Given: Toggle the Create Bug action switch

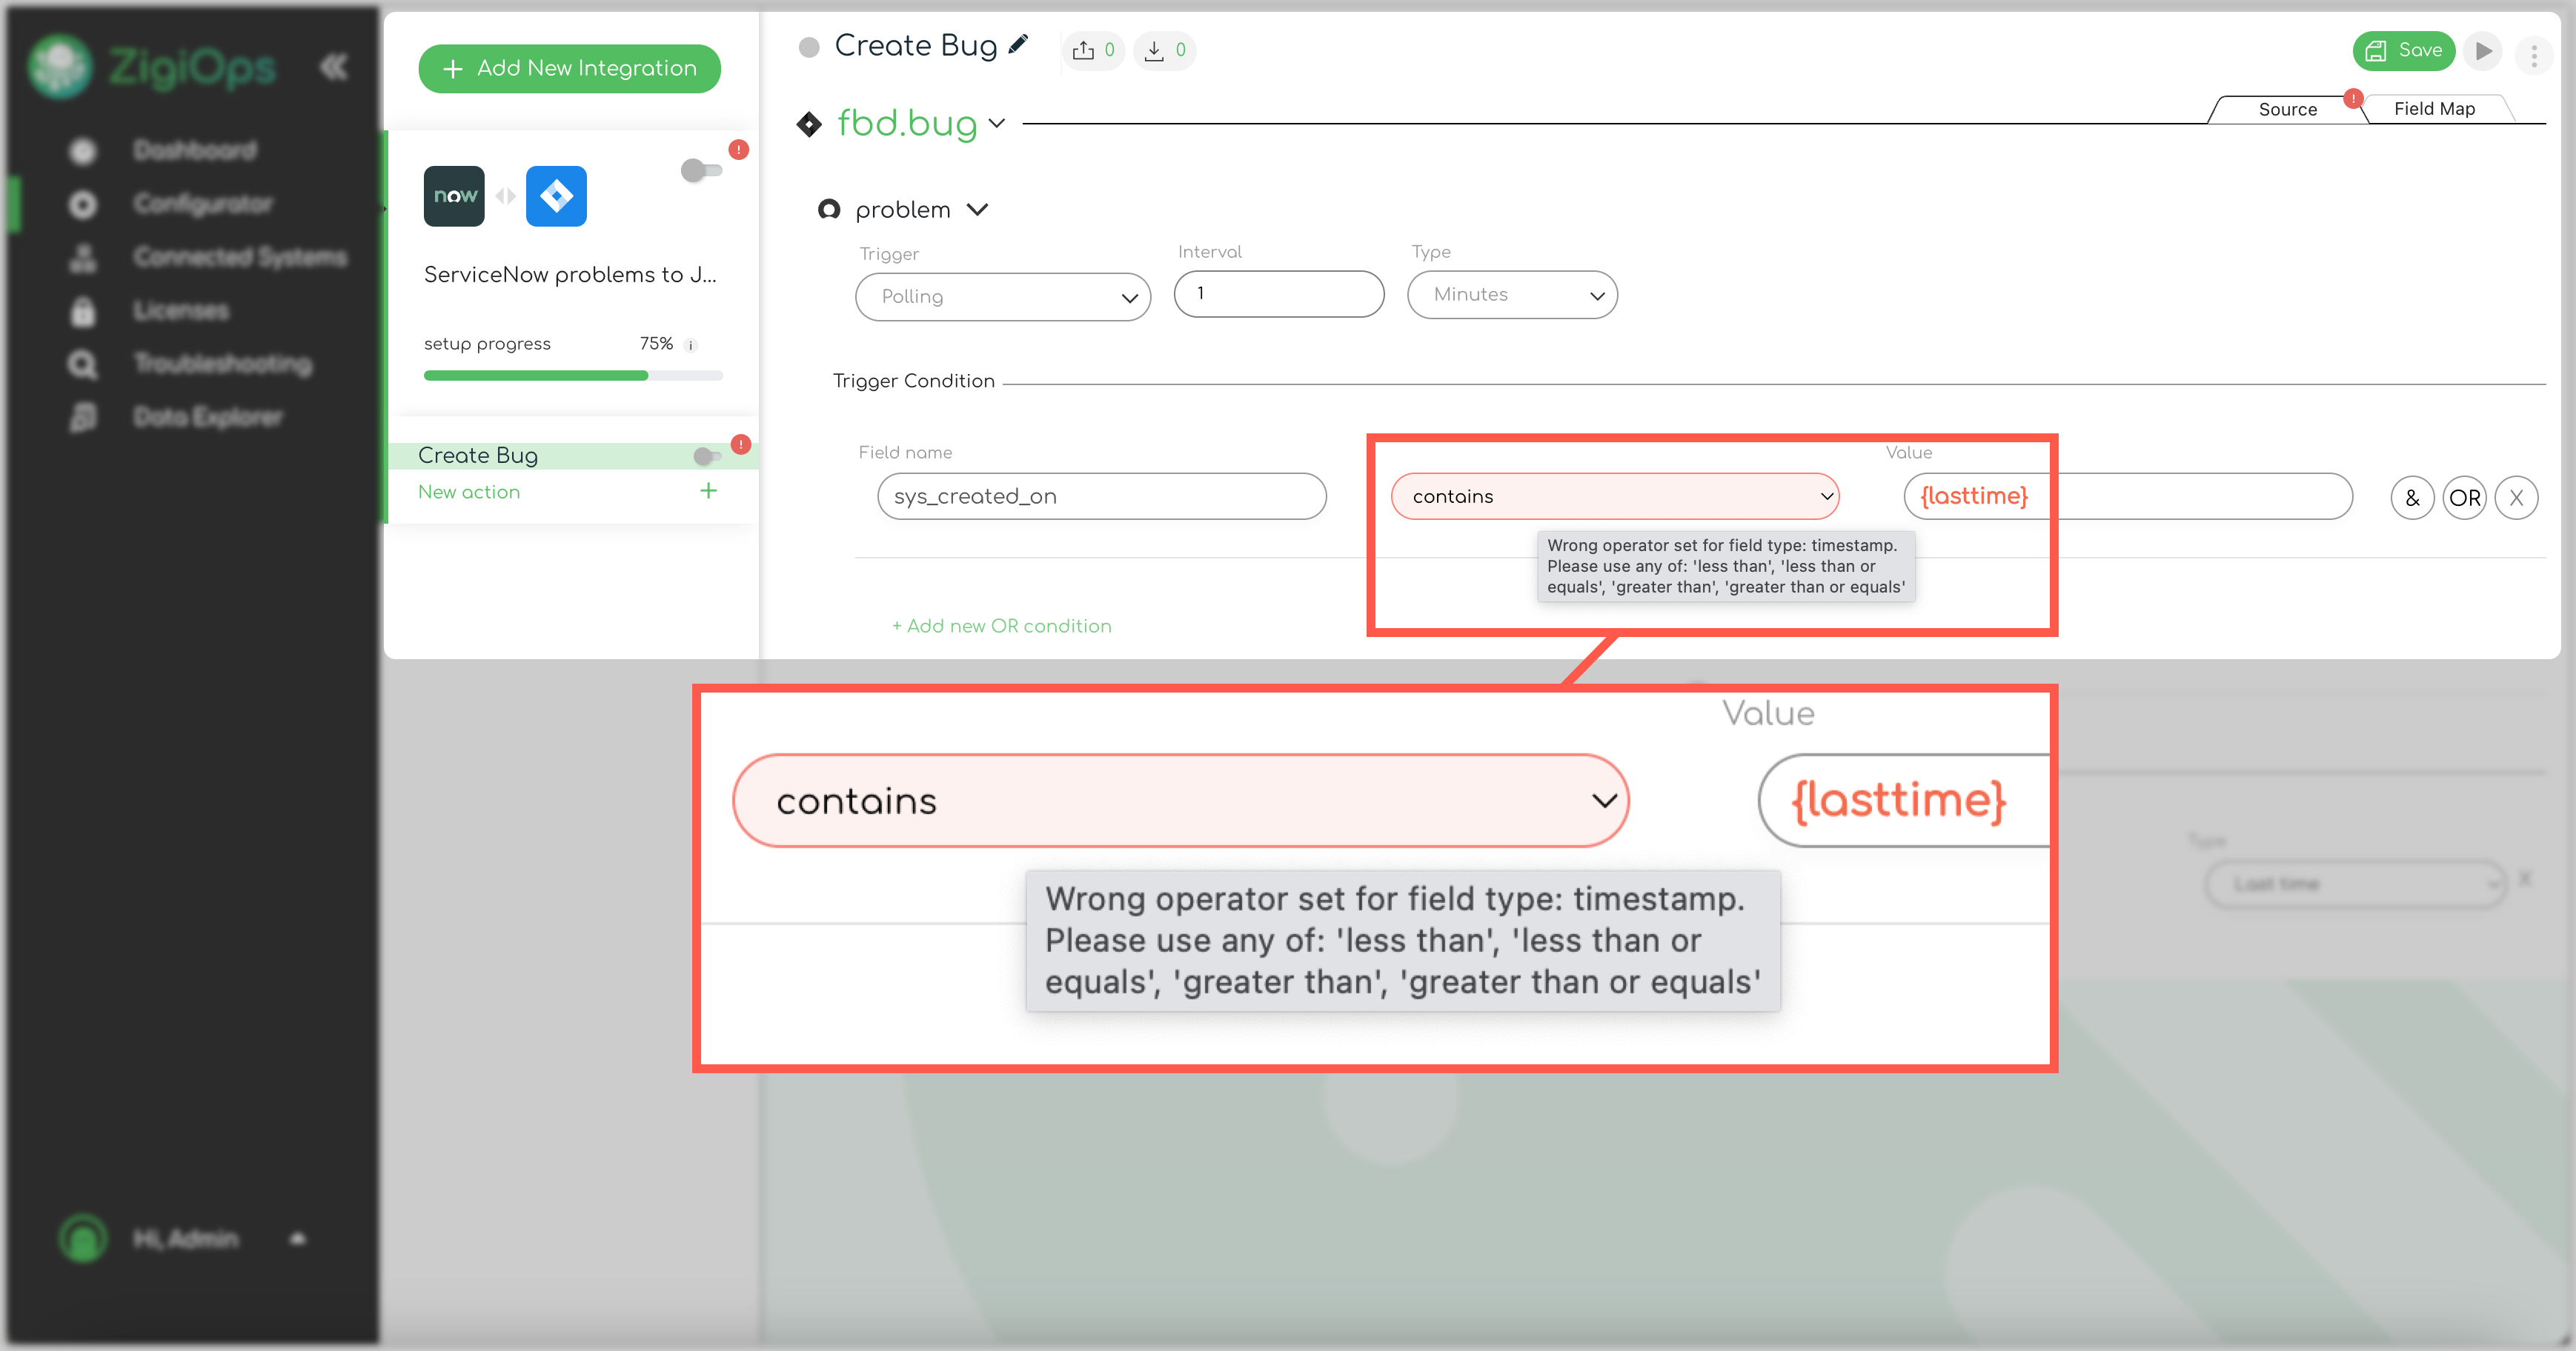Looking at the screenshot, I should click(707, 456).
